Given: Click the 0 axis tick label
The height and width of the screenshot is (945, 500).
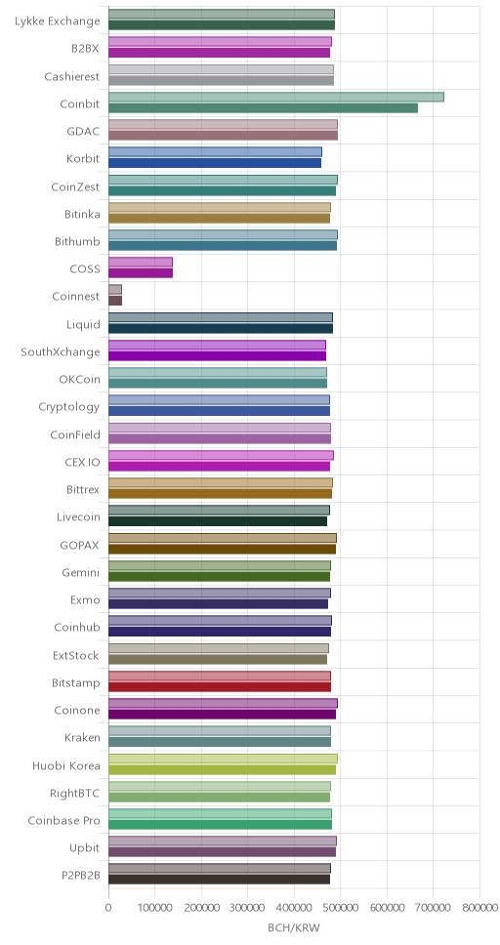Looking at the screenshot, I should pos(108,908).
